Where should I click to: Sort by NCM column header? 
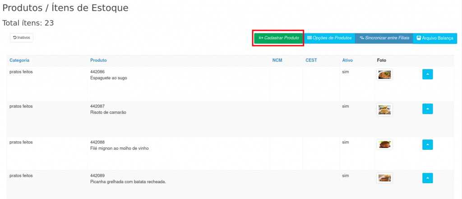[x=277, y=60]
